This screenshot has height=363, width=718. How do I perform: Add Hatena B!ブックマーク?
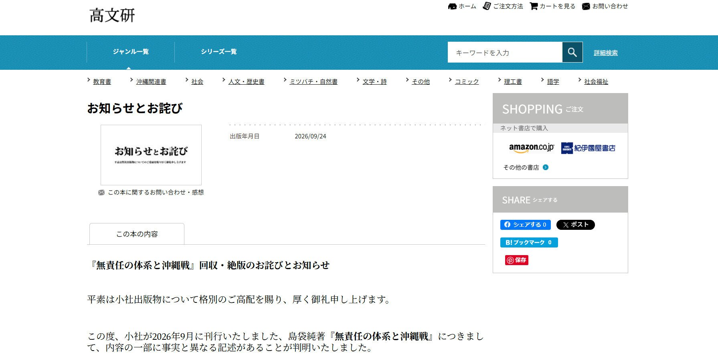click(x=529, y=242)
